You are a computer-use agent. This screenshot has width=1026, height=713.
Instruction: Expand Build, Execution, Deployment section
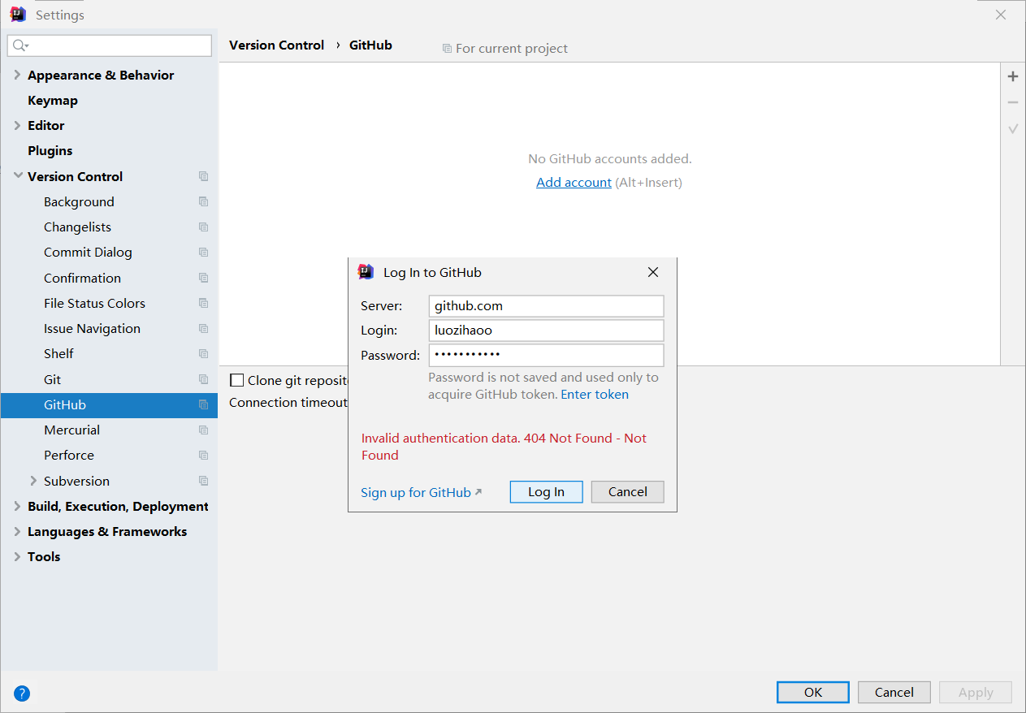(17, 506)
